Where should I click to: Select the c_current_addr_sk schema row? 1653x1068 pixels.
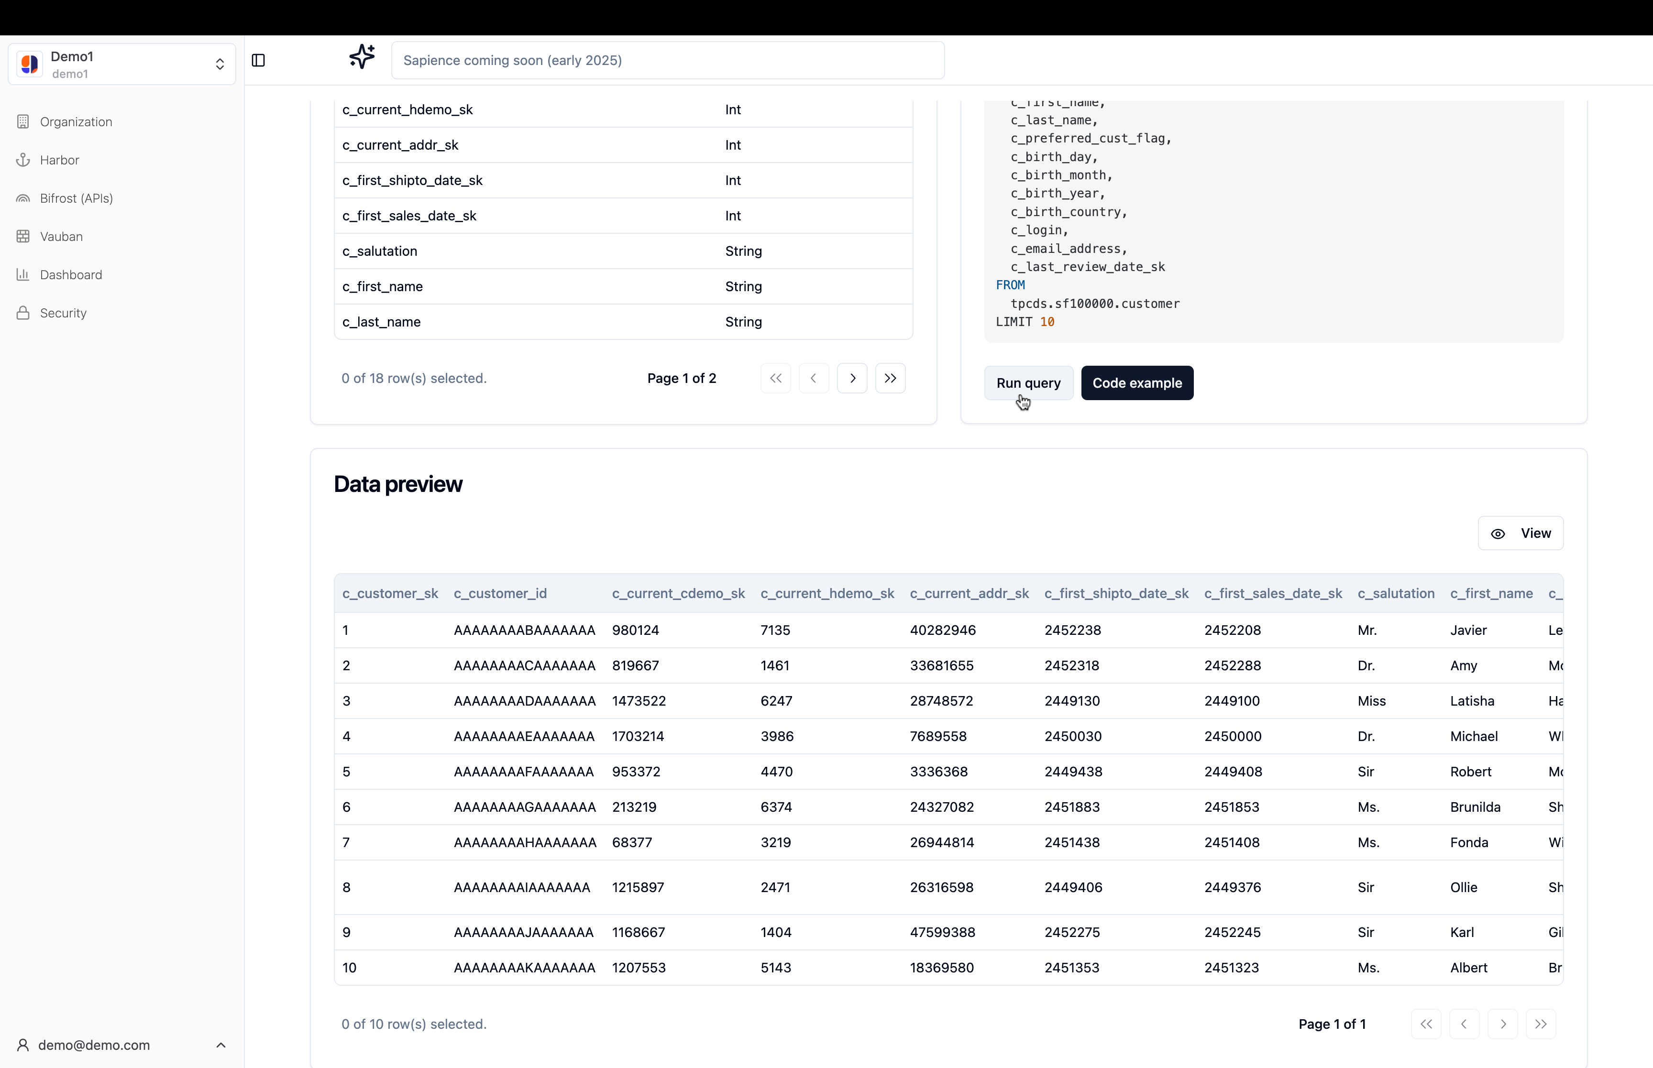point(623,145)
